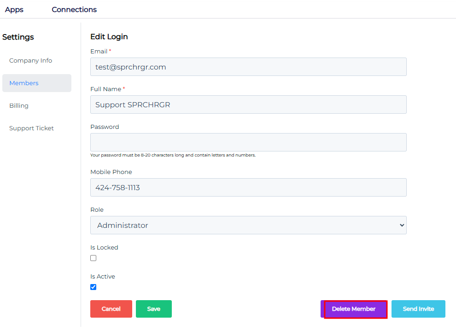Open the Billing settings page
Image resolution: width=456 pixels, height=331 pixels.
pyautogui.click(x=19, y=105)
